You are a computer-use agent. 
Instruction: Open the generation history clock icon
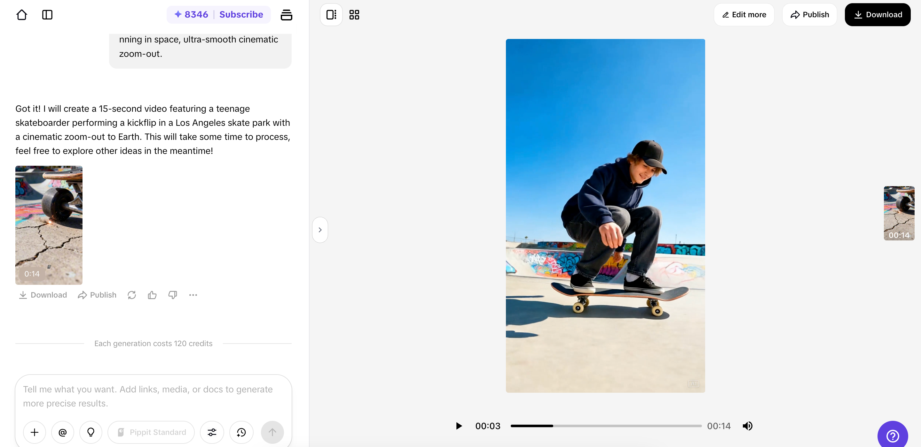[240, 432]
